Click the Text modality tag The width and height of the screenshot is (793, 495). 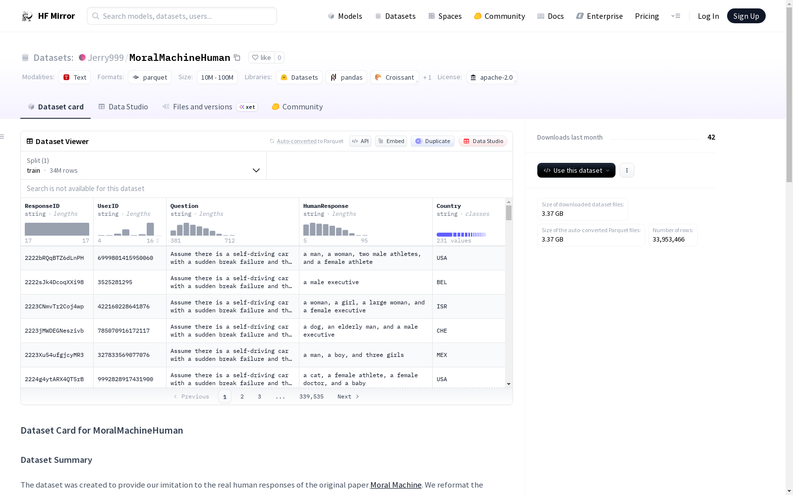(75, 77)
